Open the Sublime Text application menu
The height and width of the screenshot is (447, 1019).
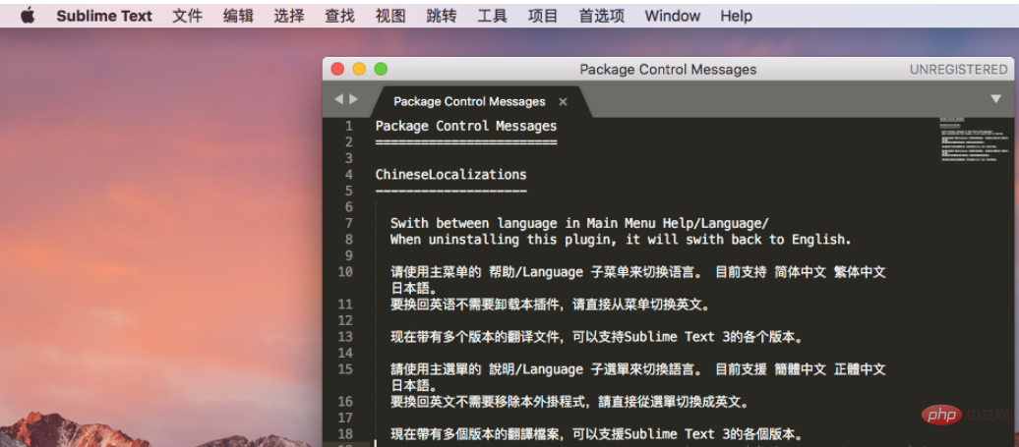click(104, 17)
